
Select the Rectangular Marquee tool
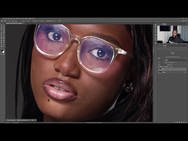click(x=4, y=25)
